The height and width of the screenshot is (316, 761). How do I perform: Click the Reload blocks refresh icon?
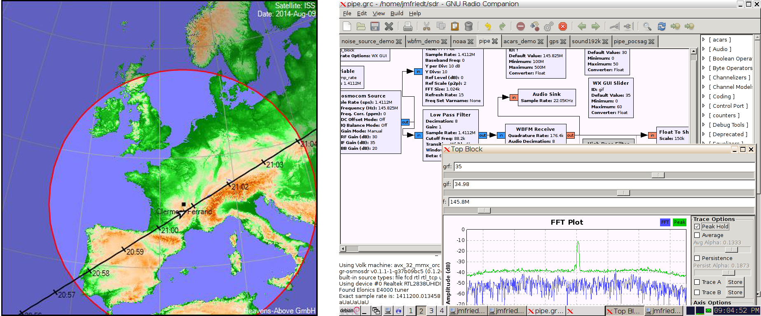(661, 26)
